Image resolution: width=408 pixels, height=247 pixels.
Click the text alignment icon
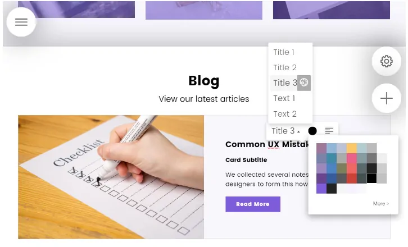tap(329, 131)
